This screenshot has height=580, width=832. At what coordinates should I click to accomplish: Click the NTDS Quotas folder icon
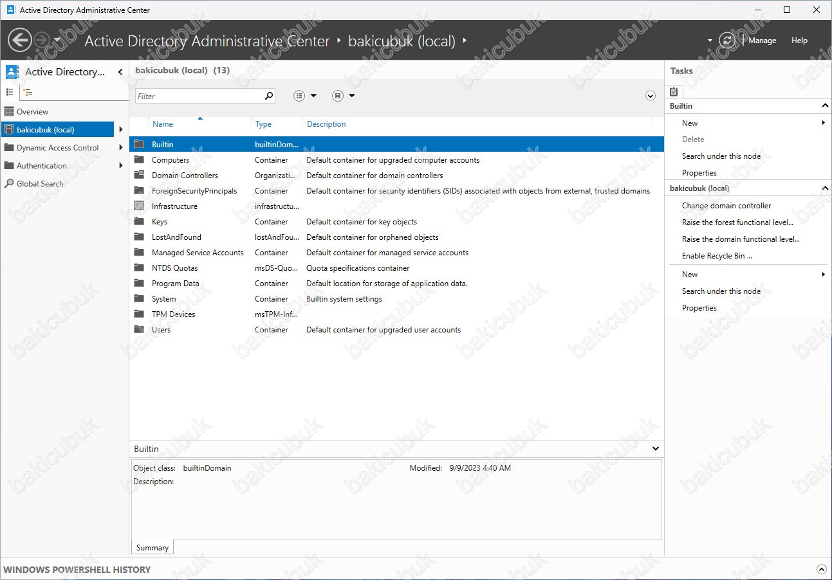click(x=139, y=268)
